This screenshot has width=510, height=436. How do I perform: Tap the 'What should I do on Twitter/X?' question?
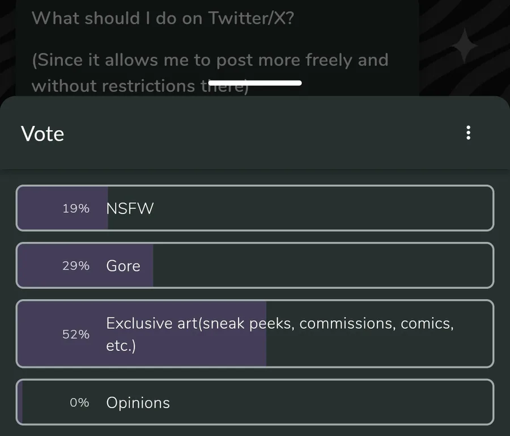pyautogui.click(x=162, y=18)
